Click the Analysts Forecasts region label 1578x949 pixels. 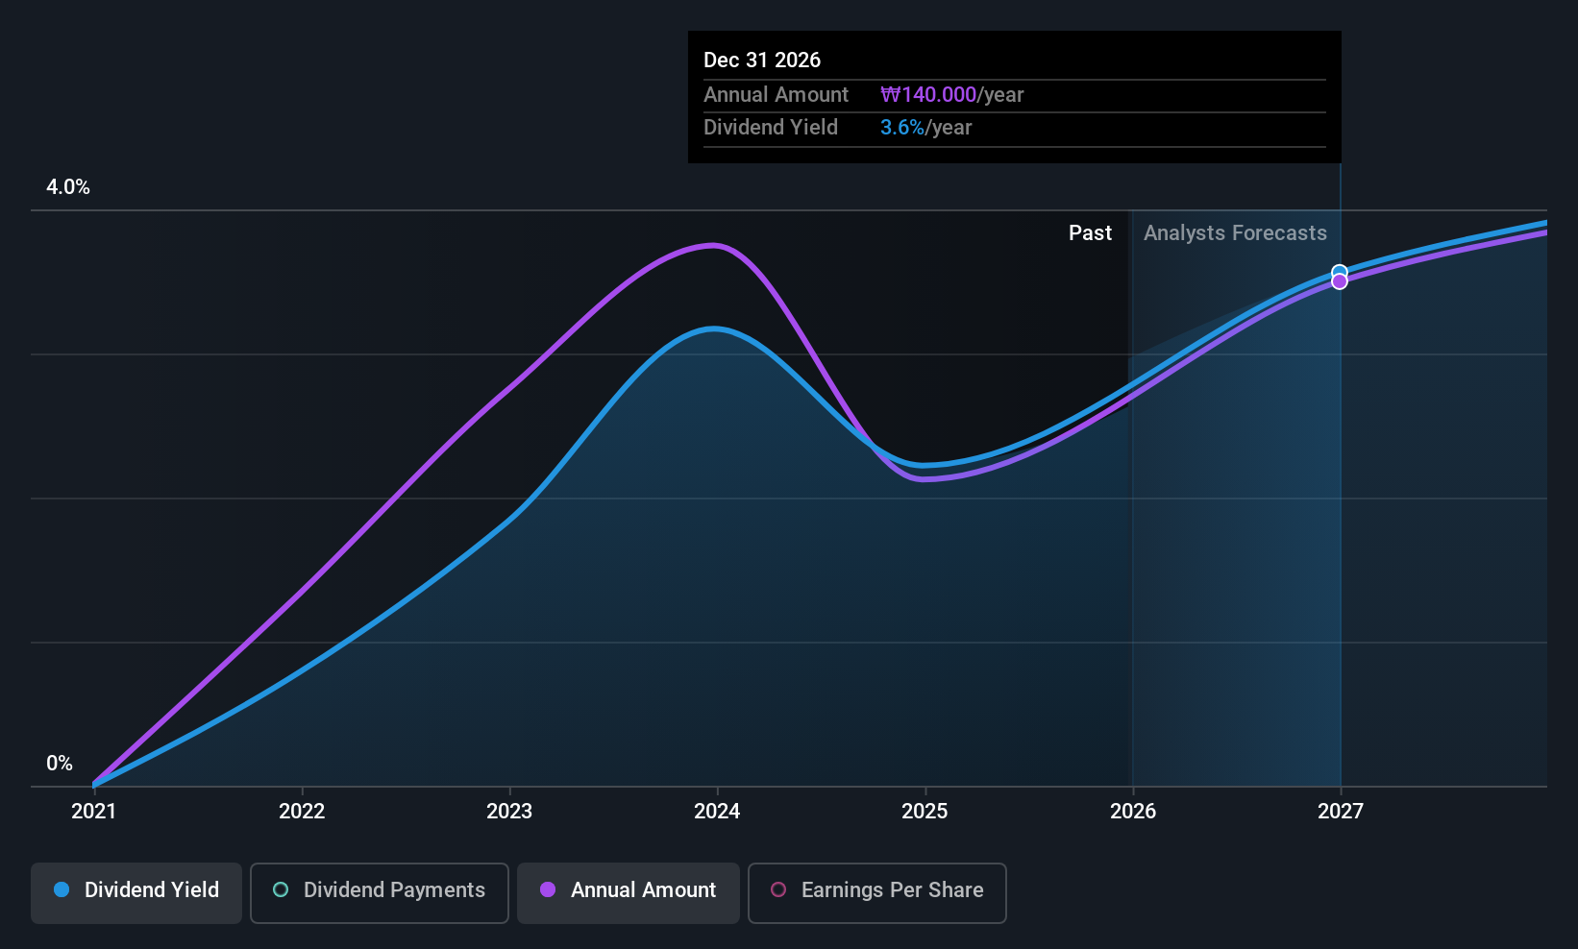tap(1235, 232)
